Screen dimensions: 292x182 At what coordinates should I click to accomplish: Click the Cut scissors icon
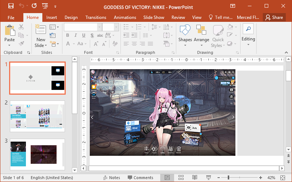(21, 27)
